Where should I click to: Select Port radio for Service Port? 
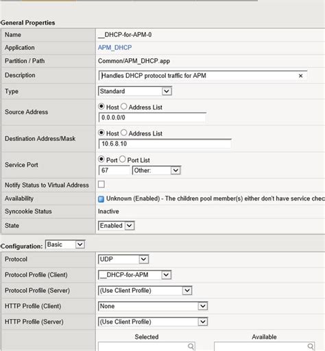[x=101, y=159]
